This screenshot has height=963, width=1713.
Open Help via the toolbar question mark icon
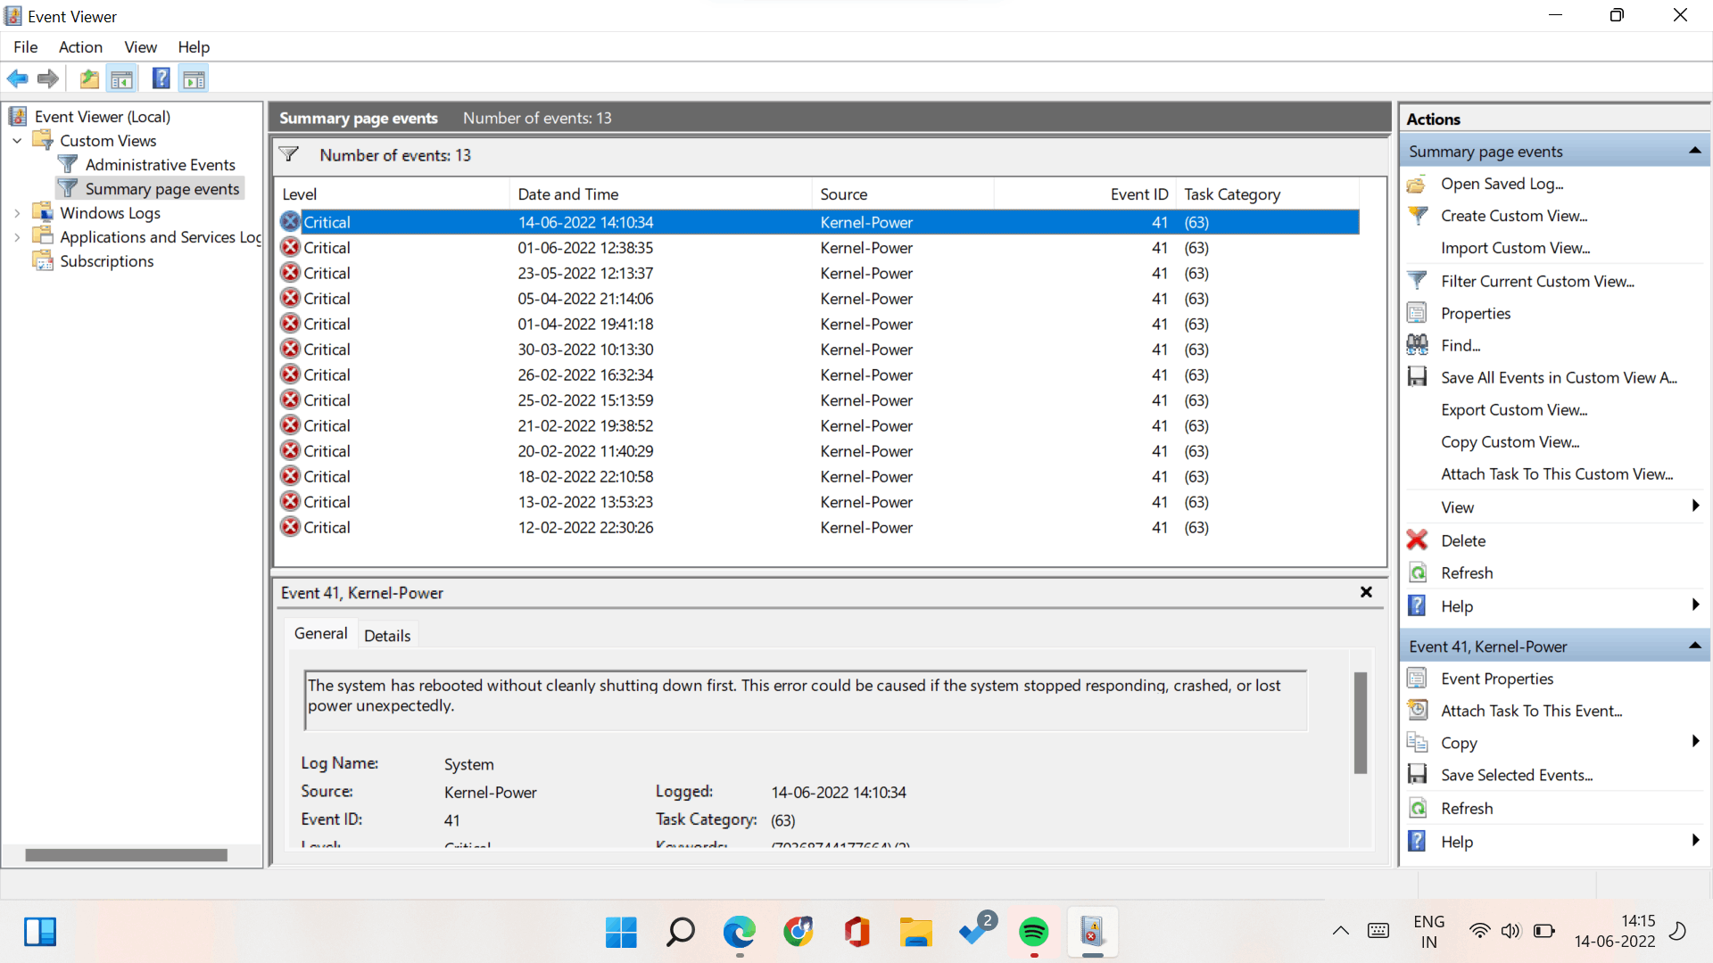coord(161,79)
